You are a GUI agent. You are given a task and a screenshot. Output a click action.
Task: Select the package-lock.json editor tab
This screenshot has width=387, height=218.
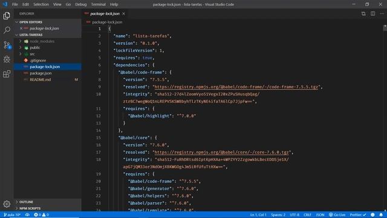pos(105,13)
